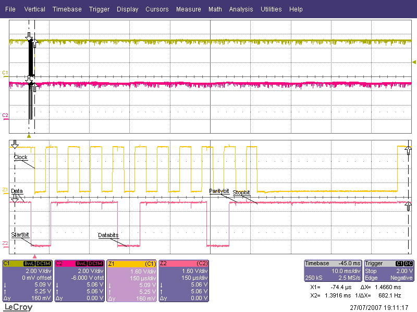Click the Data trace label

tap(17, 191)
